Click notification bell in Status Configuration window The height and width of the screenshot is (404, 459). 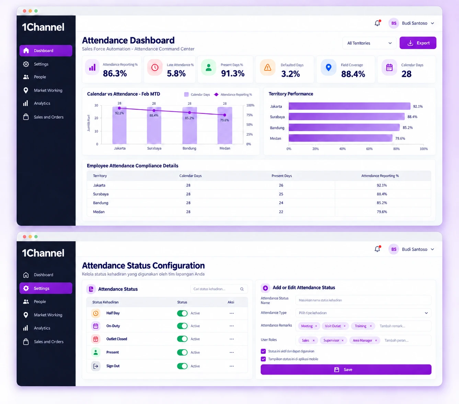coord(377,249)
